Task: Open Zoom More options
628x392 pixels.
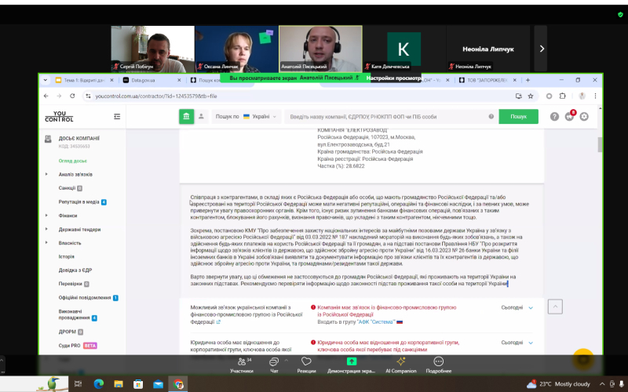Action: coord(439,365)
